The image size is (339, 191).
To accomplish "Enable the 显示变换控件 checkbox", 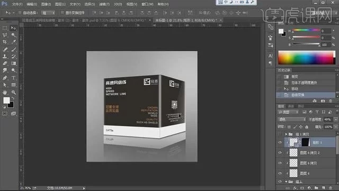I will pyautogui.click(x=63, y=13).
